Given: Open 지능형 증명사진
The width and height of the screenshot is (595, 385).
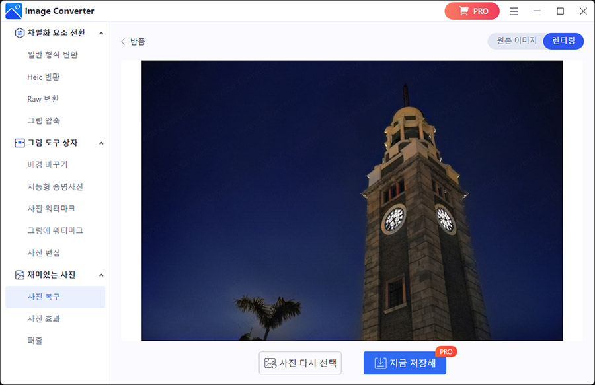Looking at the screenshot, I should pos(55,187).
